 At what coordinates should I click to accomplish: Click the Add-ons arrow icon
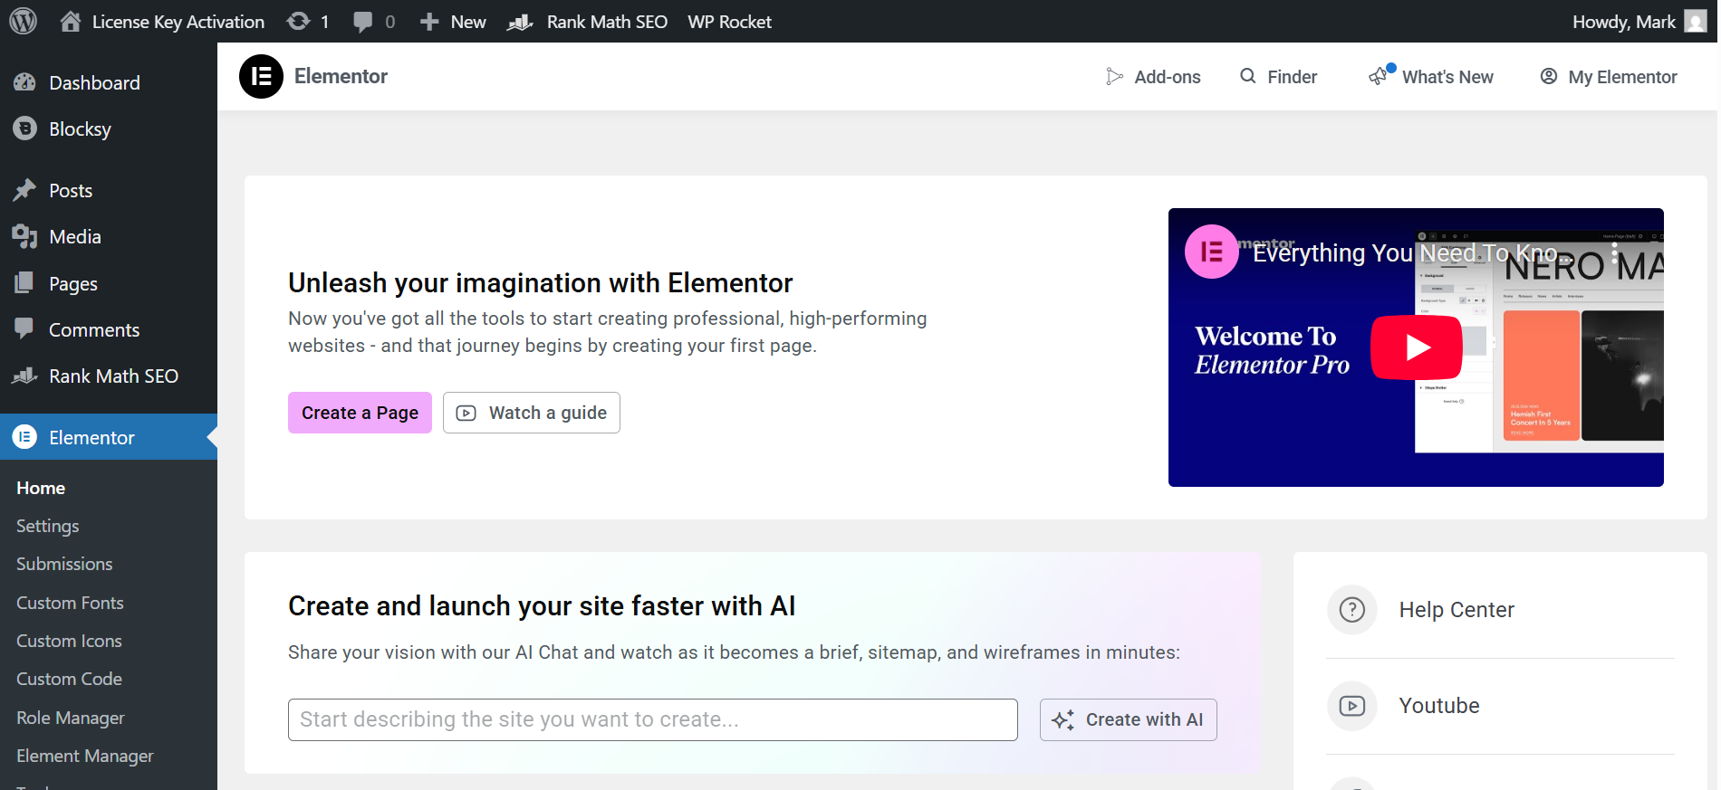(x=1114, y=77)
